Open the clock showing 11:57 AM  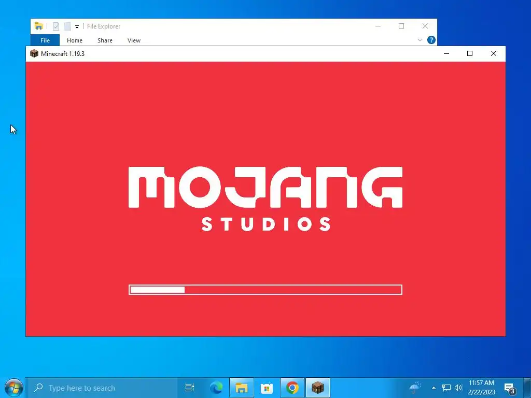481,388
